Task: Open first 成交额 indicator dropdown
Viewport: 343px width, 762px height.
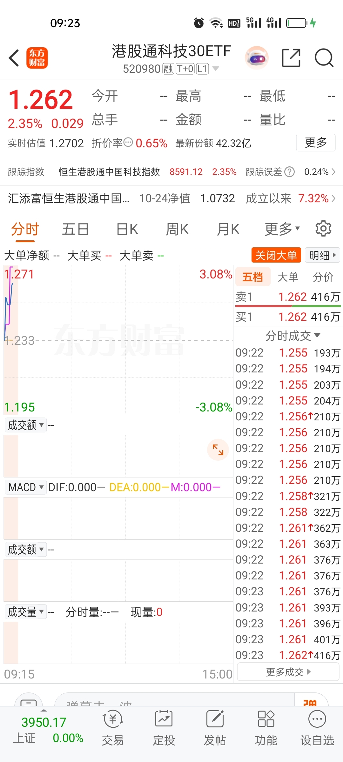Action: coord(26,425)
